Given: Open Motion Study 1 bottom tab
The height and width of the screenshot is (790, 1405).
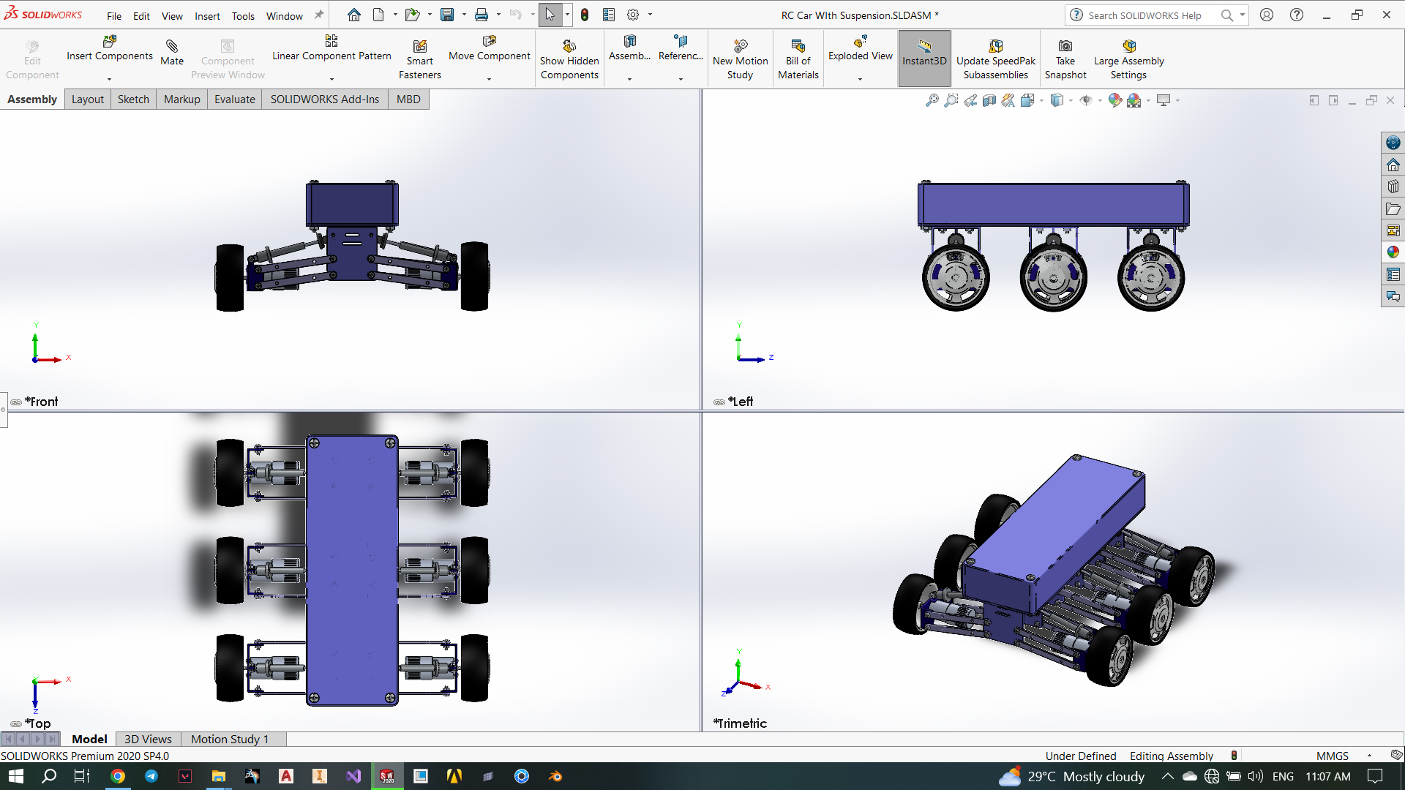Looking at the screenshot, I should [x=230, y=739].
